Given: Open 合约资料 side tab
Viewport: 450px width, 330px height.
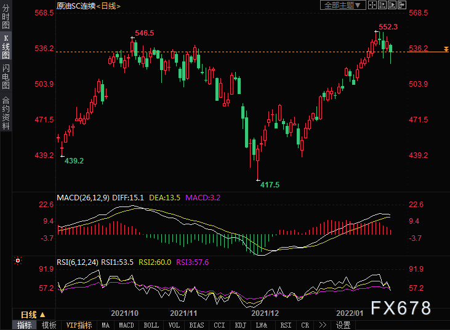Looking at the screenshot, I should [6, 113].
